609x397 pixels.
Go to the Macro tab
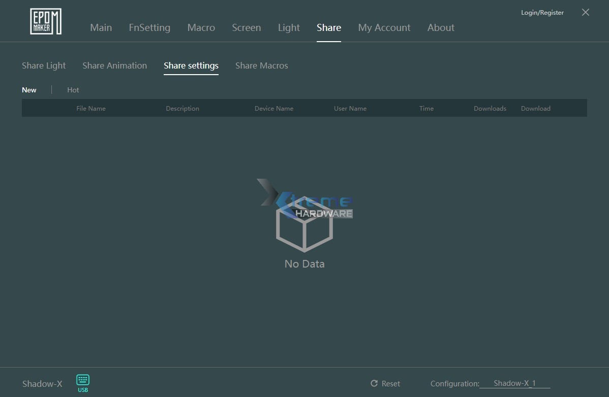(201, 28)
